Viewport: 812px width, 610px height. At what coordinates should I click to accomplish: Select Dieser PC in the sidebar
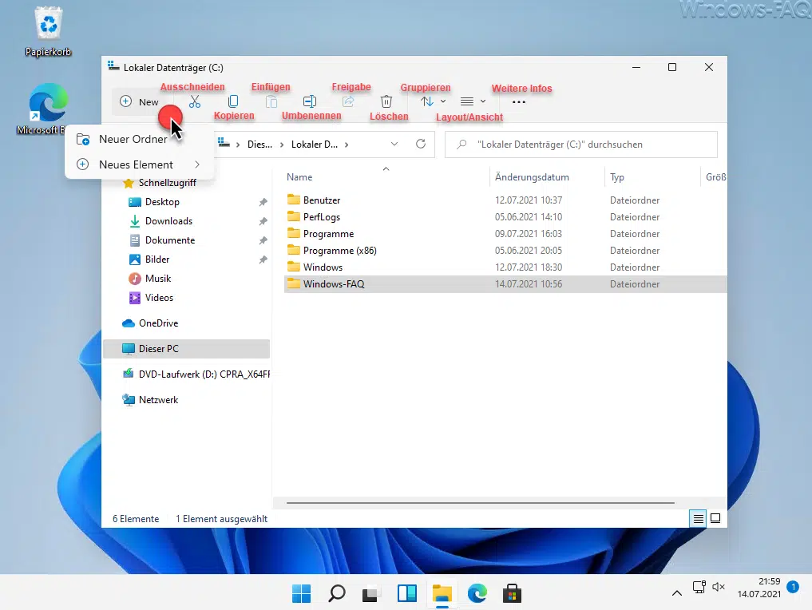coord(157,348)
